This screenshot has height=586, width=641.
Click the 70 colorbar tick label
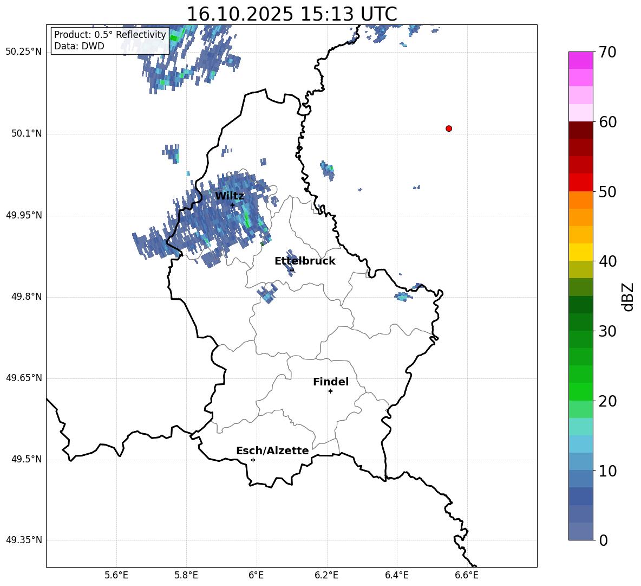pos(607,53)
